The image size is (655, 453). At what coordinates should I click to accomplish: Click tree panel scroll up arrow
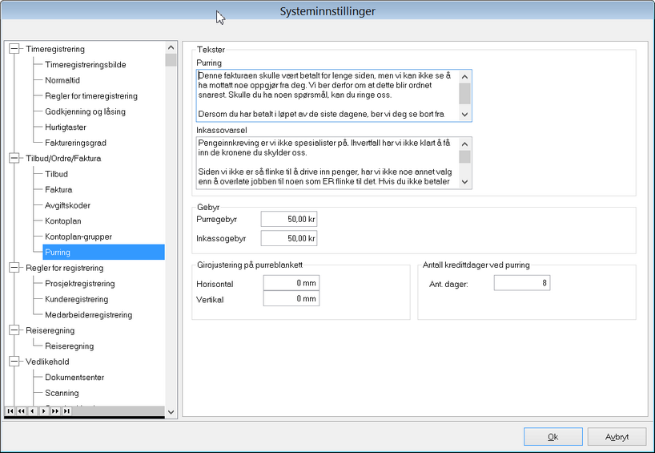pyautogui.click(x=171, y=47)
